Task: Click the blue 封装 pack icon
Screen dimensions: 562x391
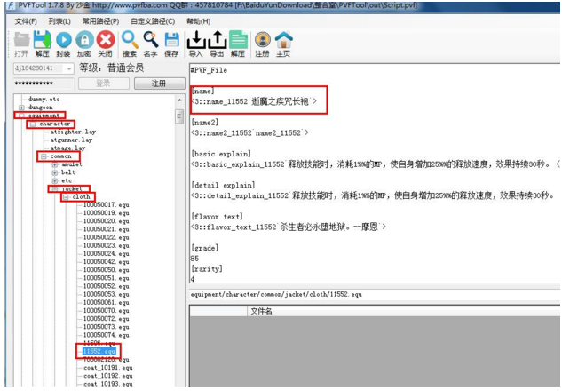Action: coord(64,41)
